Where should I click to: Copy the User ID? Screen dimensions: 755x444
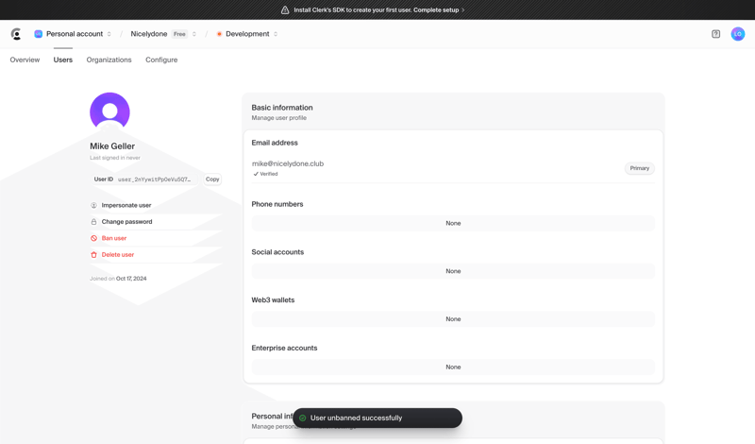tap(212, 179)
